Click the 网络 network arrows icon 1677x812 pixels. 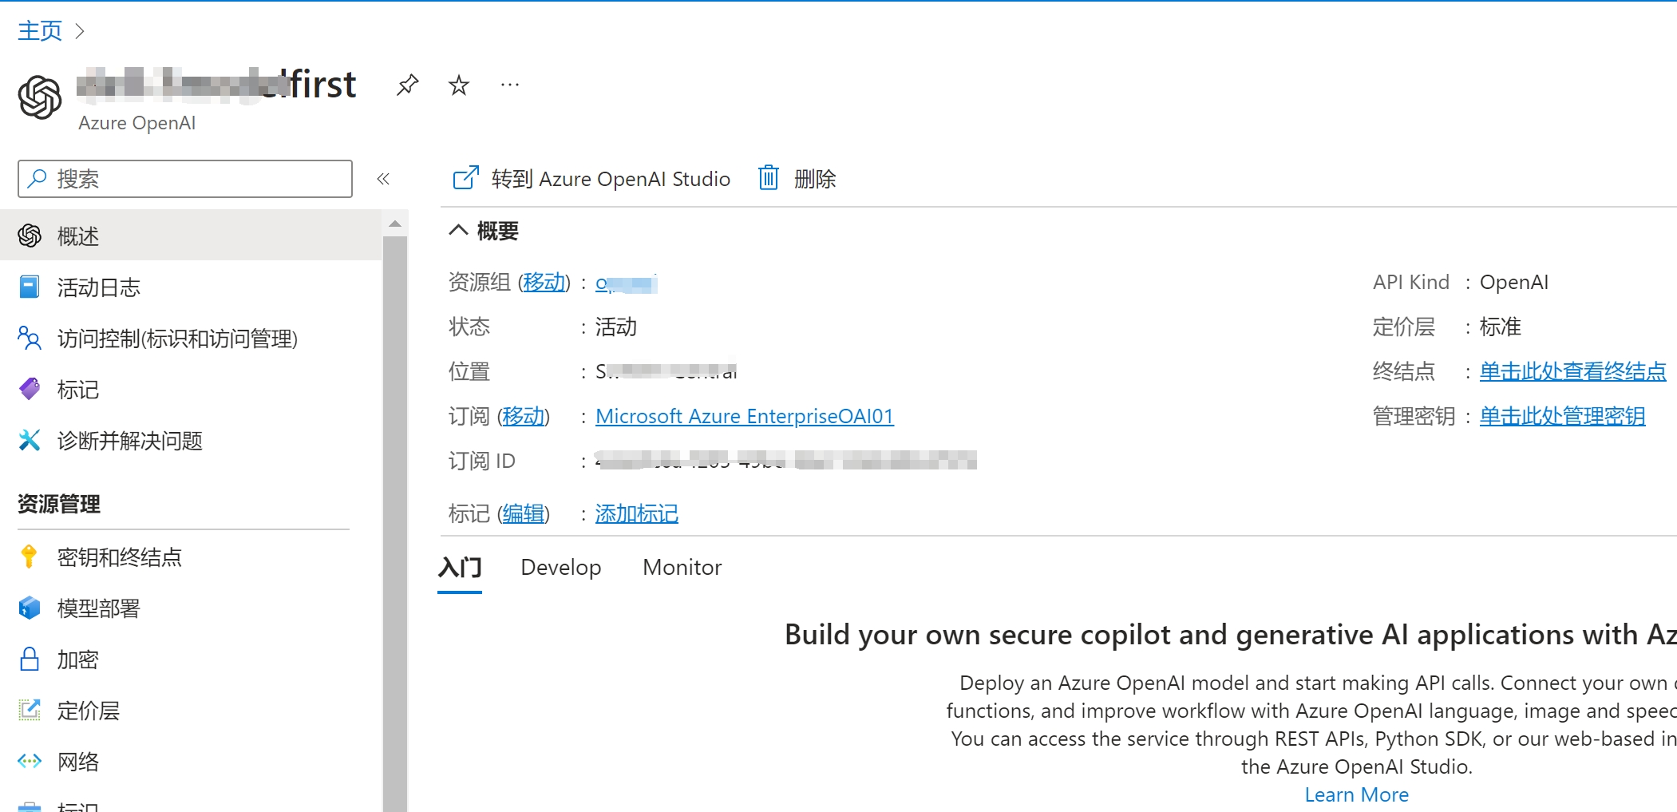pyautogui.click(x=30, y=761)
